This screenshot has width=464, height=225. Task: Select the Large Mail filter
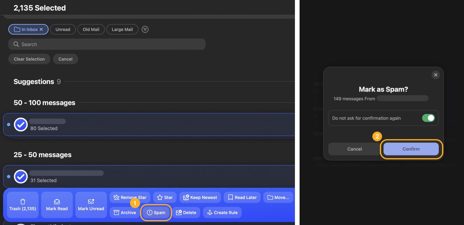pos(122,29)
